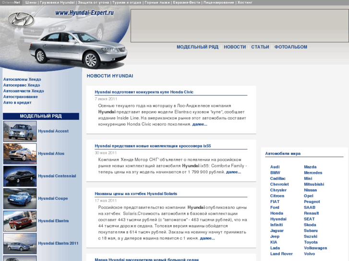Click the Hyundai logo emblem in header
349x261 pixels.
point(21,19)
